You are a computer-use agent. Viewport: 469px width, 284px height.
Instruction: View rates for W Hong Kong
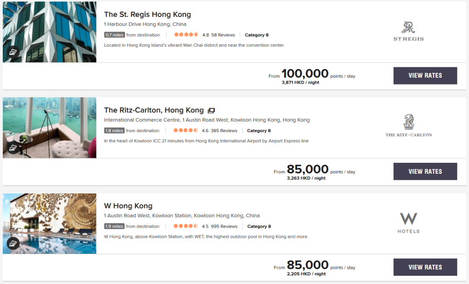click(x=425, y=267)
